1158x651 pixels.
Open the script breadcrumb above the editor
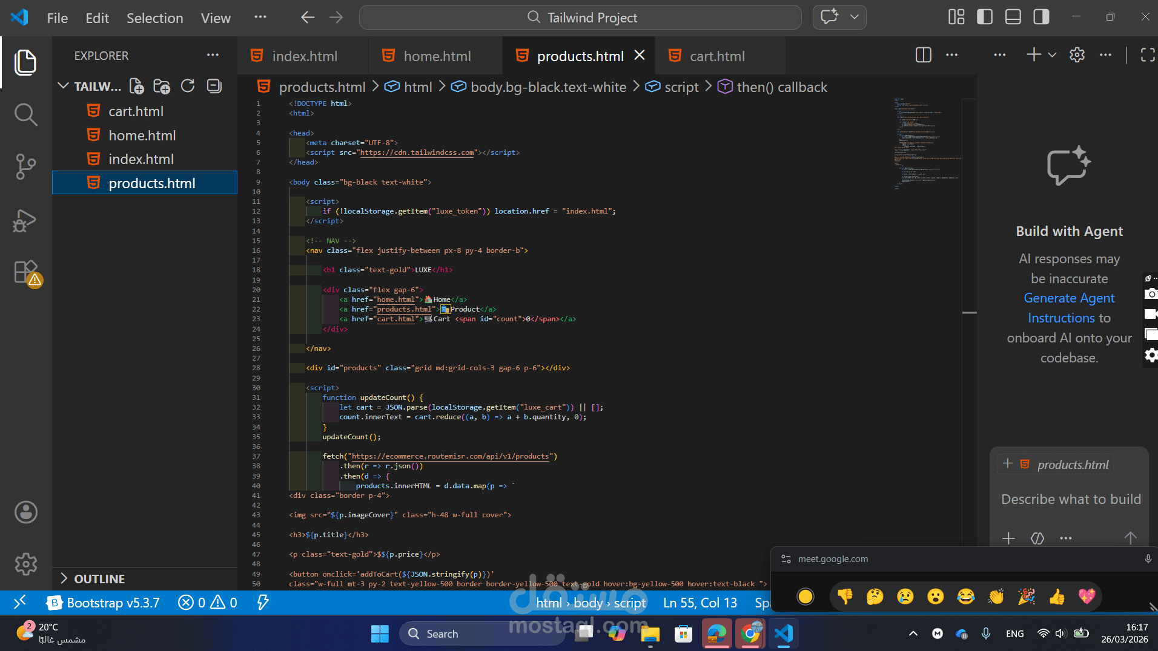click(x=672, y=87)
